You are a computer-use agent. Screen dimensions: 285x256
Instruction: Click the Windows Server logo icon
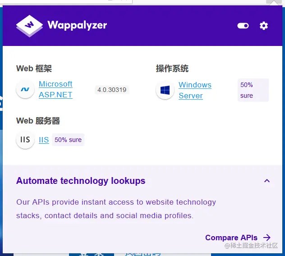pyautogui.click(x=165, y=90)
